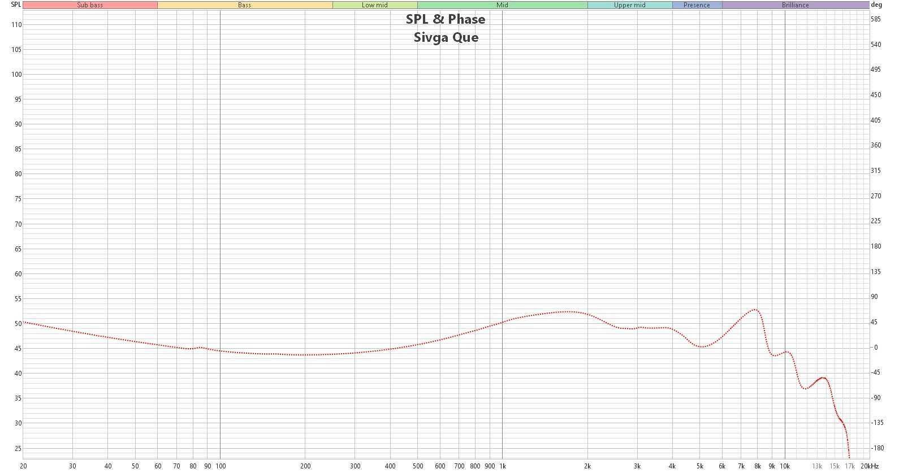
Task: Click the Presence band label
Action: (x=697, y=5)
